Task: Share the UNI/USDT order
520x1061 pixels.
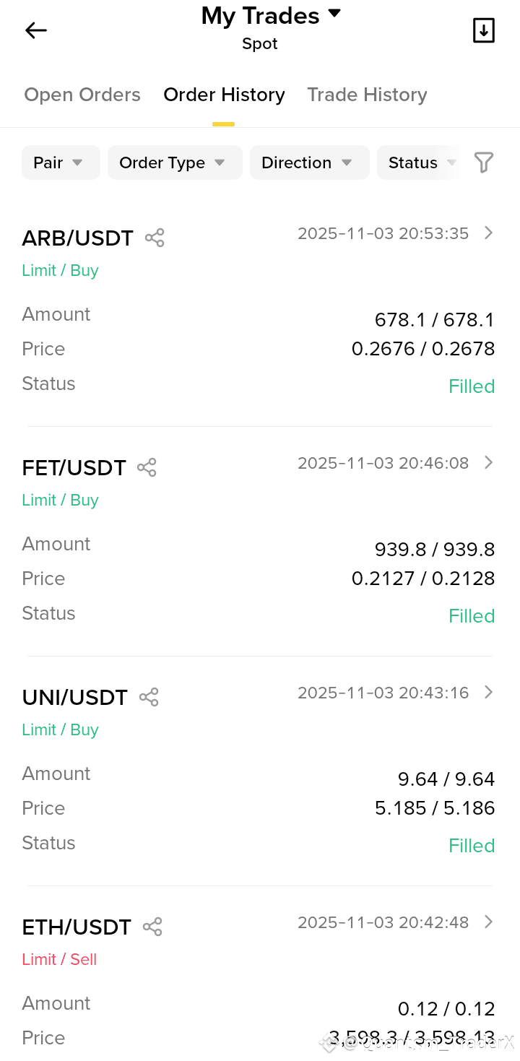Action: pyautogui.click(x=149, y=697)
